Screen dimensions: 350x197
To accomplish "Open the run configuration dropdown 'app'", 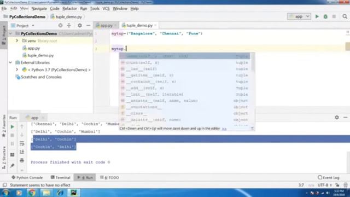I will click(299, 16).
